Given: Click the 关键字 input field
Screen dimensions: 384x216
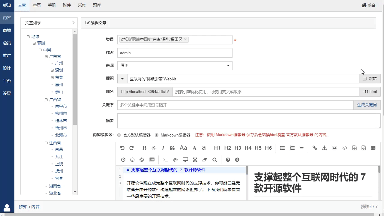Looking at the screenshot, I should coord(235,105).
